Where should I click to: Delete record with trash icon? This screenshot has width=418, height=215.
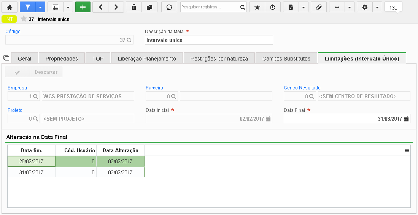(134, 7)
